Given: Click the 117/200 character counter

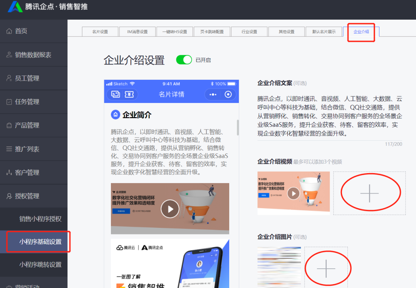Looking at the screenshot, I should tap(393, 144).
